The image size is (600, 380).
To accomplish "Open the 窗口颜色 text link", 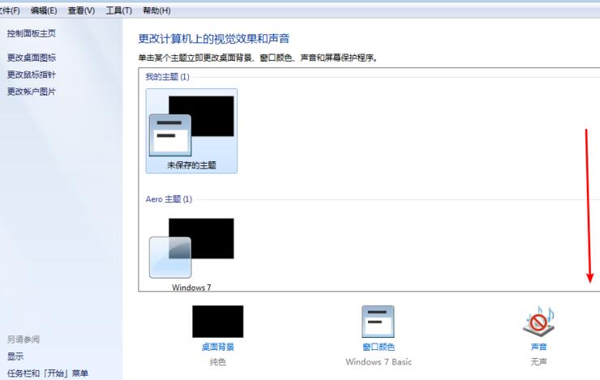I will [379, 347].
